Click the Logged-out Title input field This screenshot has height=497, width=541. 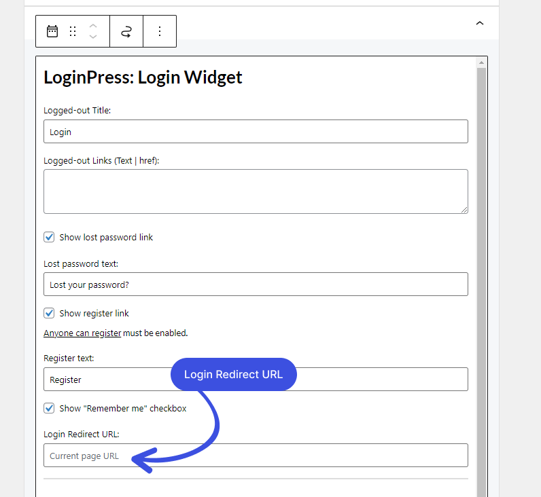(256, 132)
